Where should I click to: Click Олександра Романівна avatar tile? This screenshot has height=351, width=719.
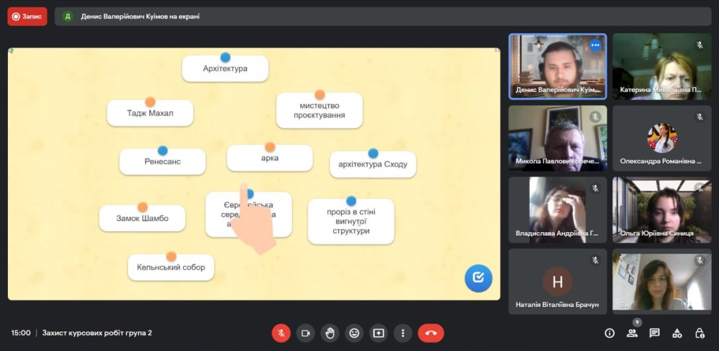click(x=662, y=138)
